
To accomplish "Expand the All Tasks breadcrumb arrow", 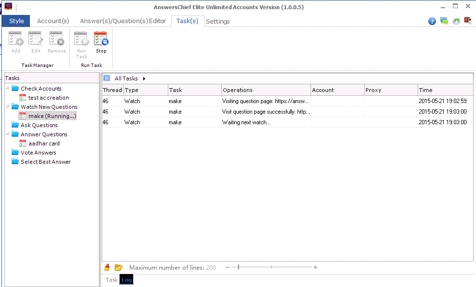I will click(144, 78).
